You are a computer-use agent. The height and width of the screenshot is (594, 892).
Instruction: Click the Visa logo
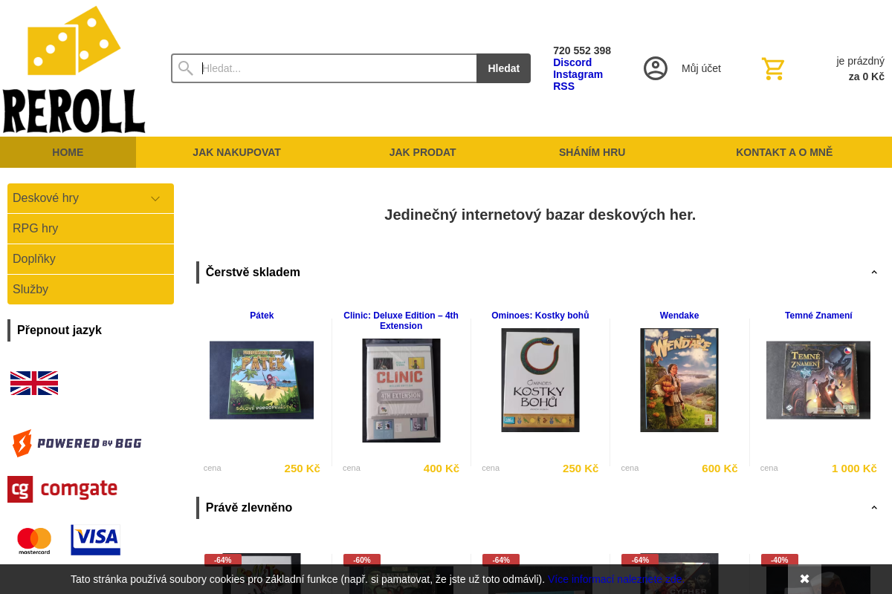pos(96,540)
